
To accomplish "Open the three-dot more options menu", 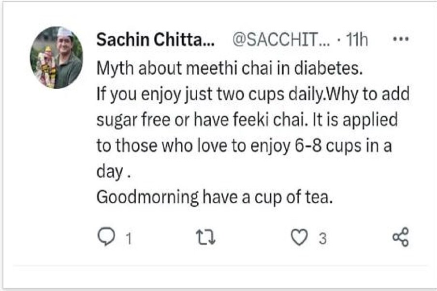I will pyautogui.click(x=401, y=39).
